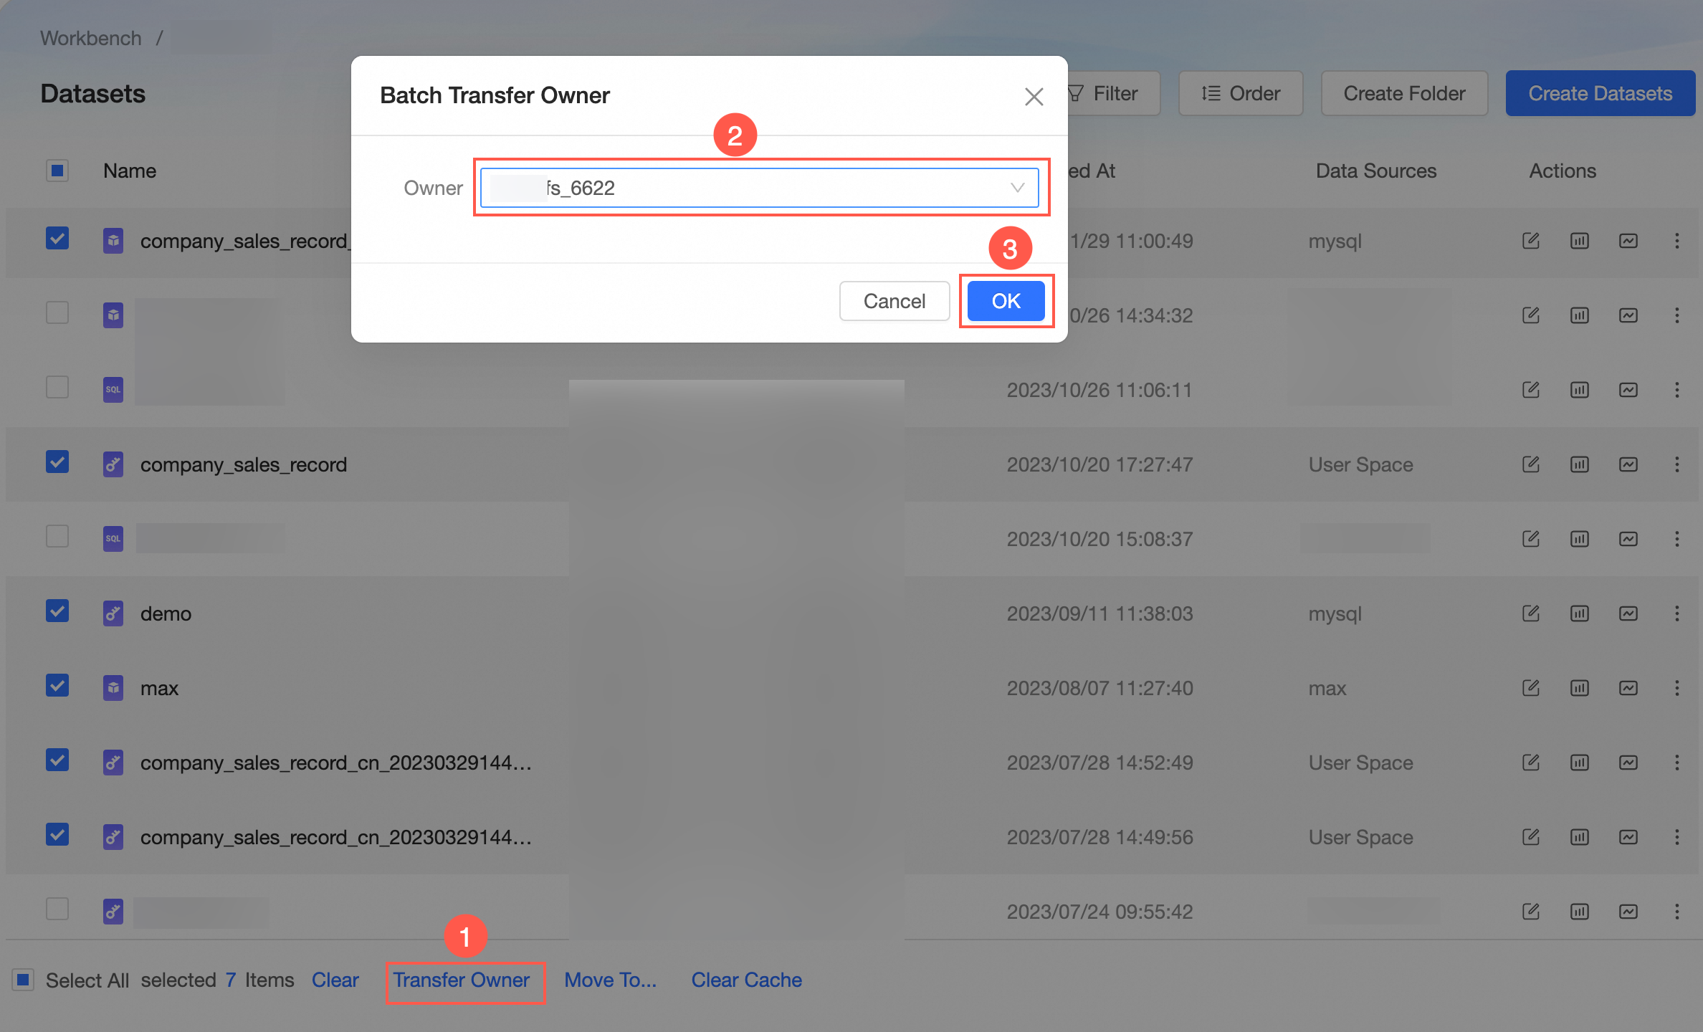1703x1032 pixels.
Task: Click the SQL dataset icon dated 2023/10/20
Action: (113, 539)
